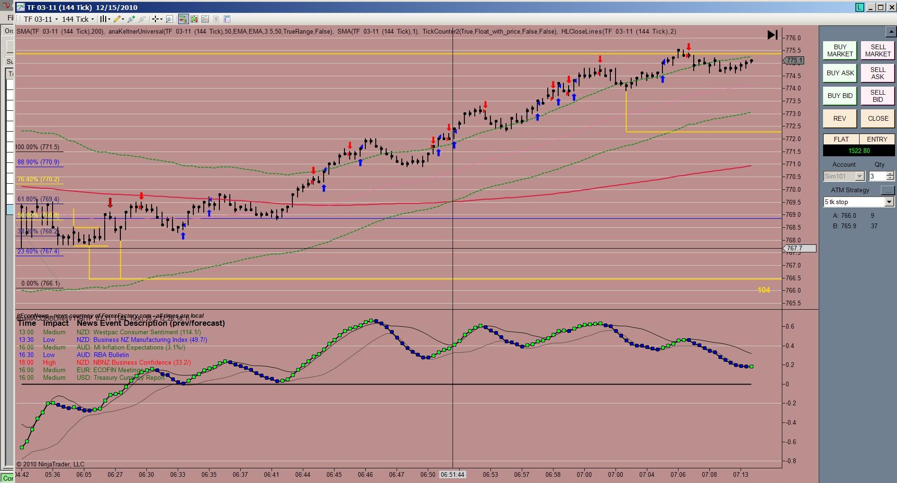
Task: Click the 100.00% (771.5) Fibonacci label
Action: pos(37,147)
